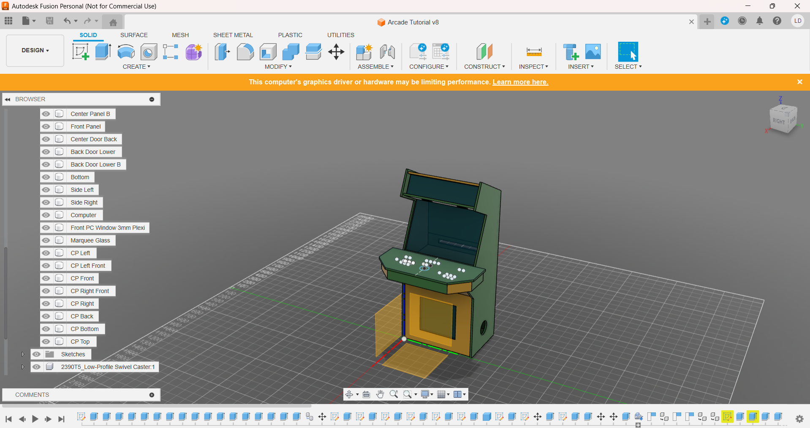810x428 pixels.
Task: Open the DESIGN workspace dropdown
Action: tap(35, 51)
